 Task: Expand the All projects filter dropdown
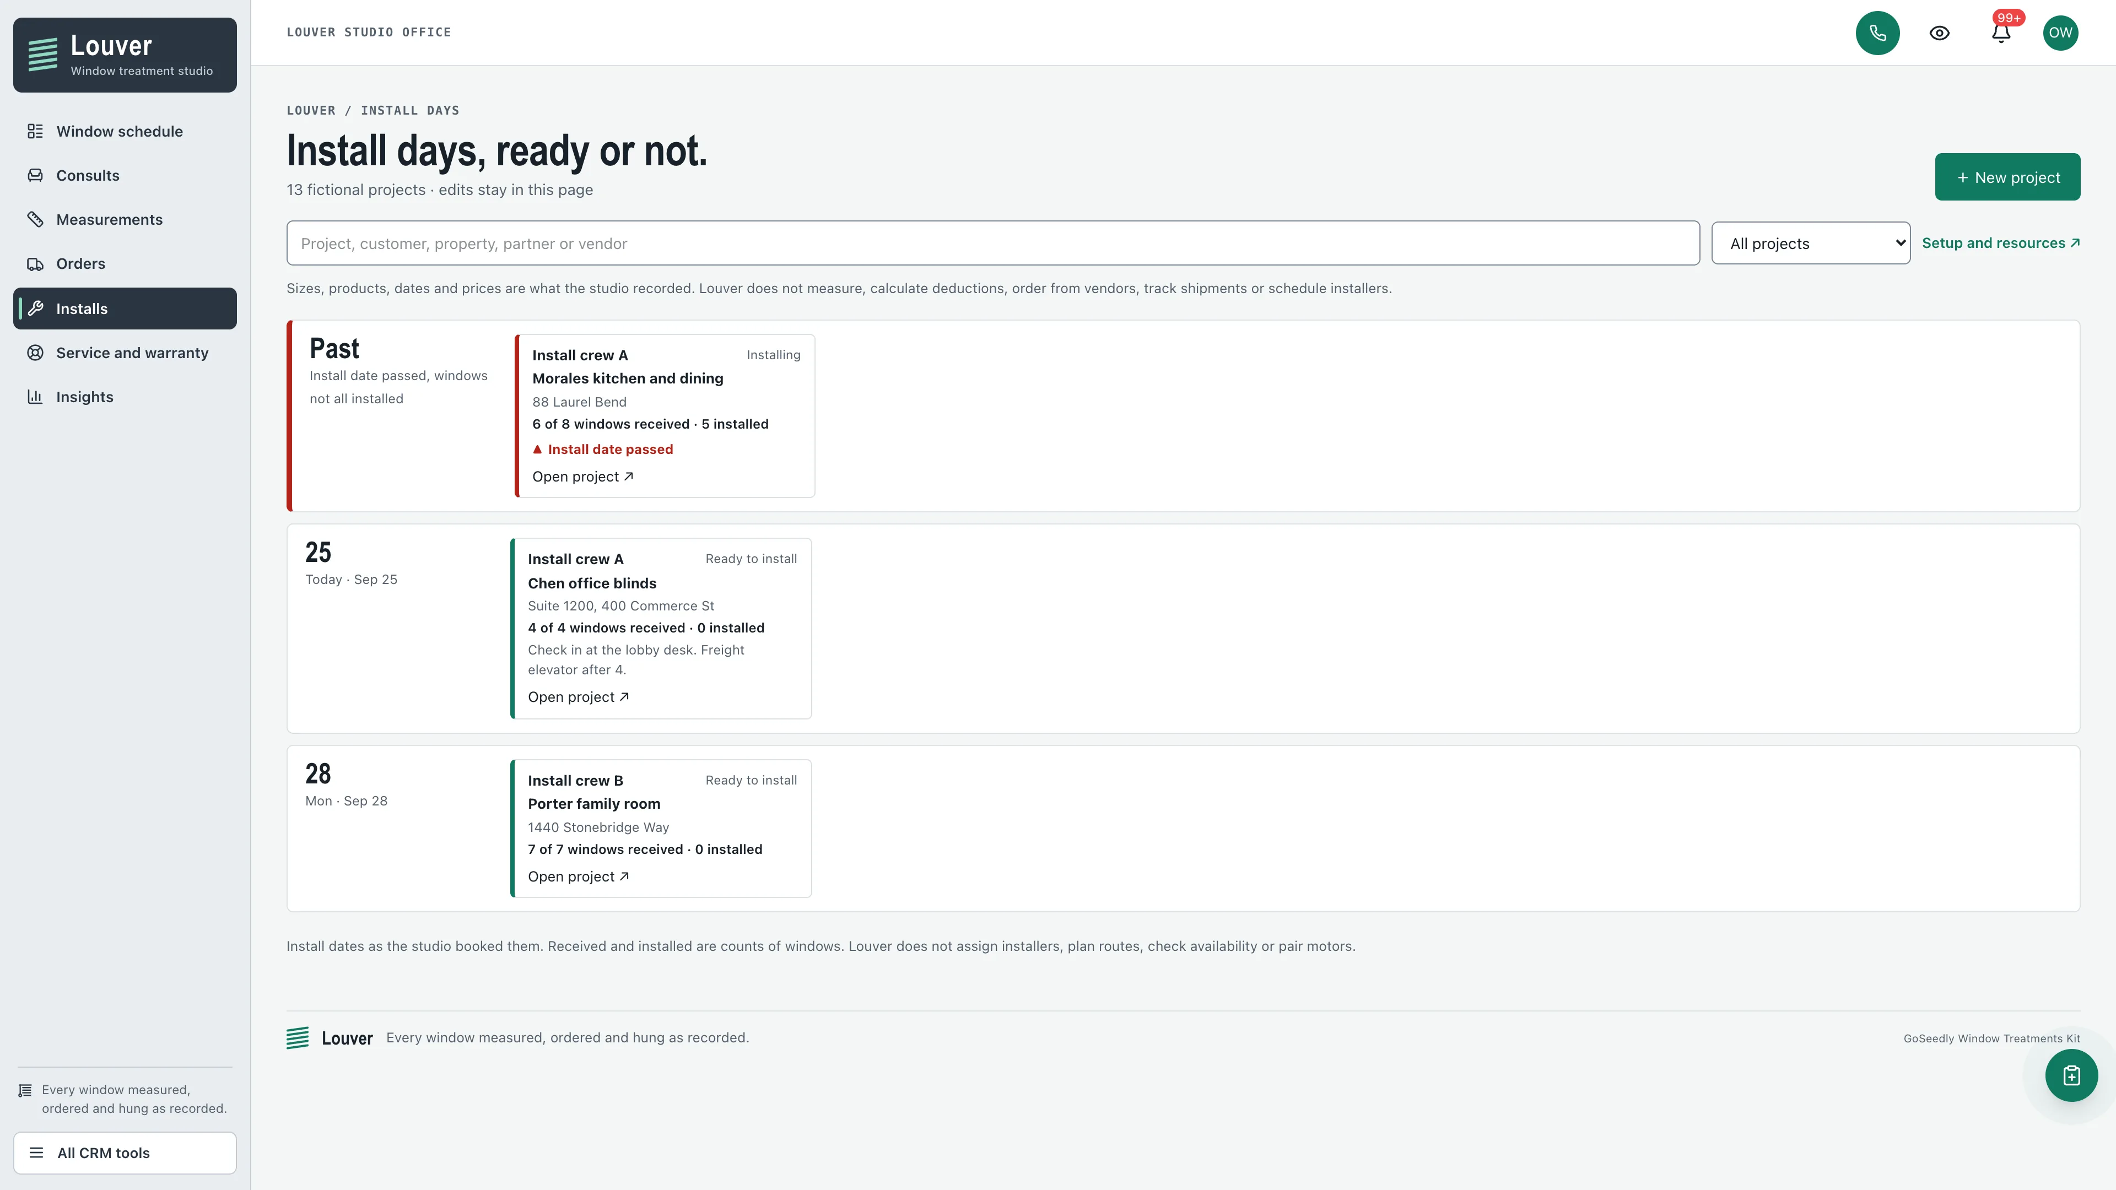pos(1810,243)
